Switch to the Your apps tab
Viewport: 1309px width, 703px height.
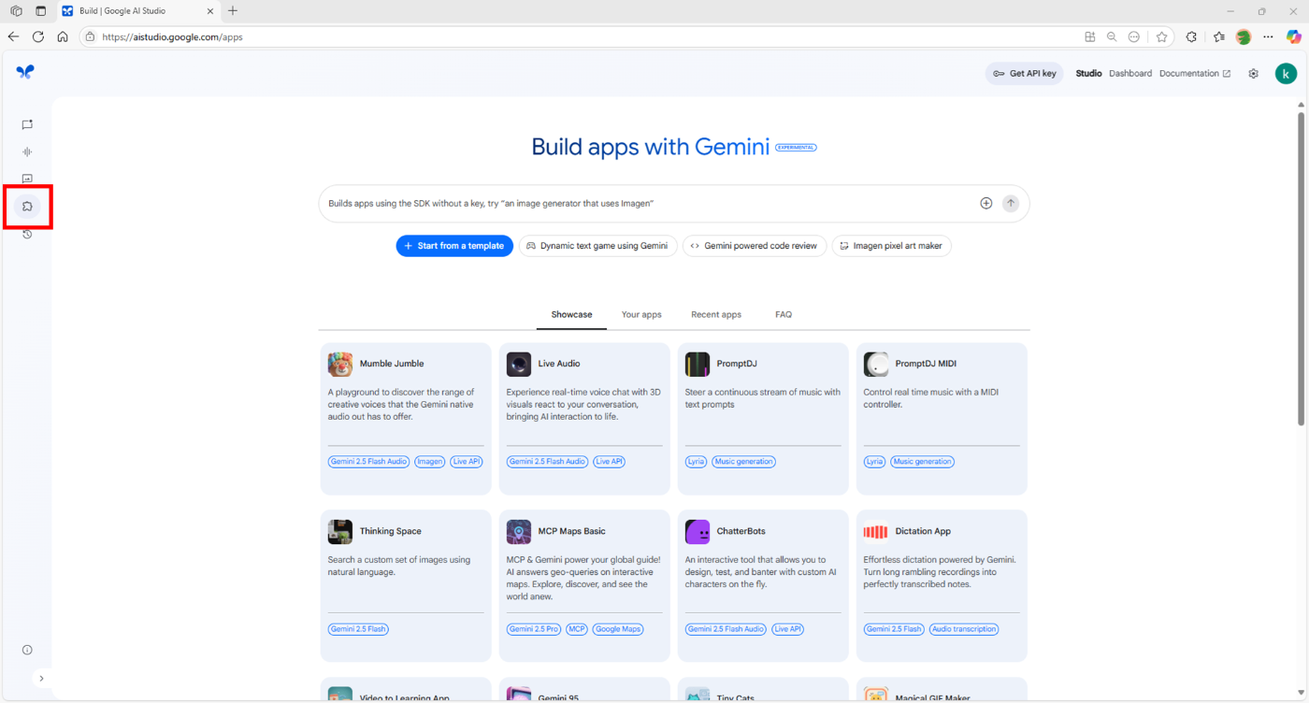tap(641, 315)
